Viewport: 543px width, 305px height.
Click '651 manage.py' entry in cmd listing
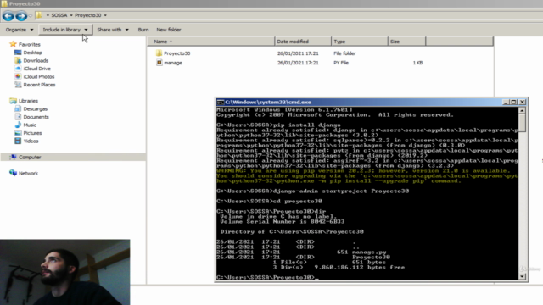click(361, 252)
